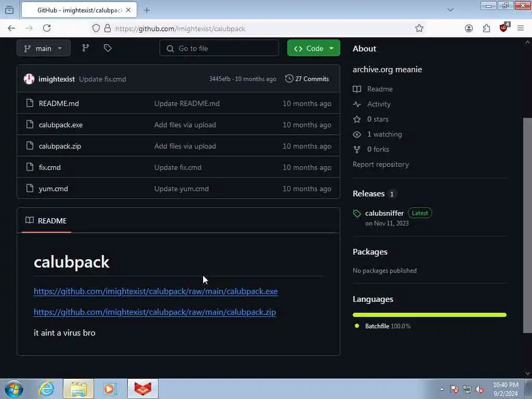Open the tags icon
Screen dimensions: 532x399
[x=108, y=48]
